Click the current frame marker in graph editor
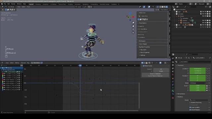212x119 pixels. point(80,65)
